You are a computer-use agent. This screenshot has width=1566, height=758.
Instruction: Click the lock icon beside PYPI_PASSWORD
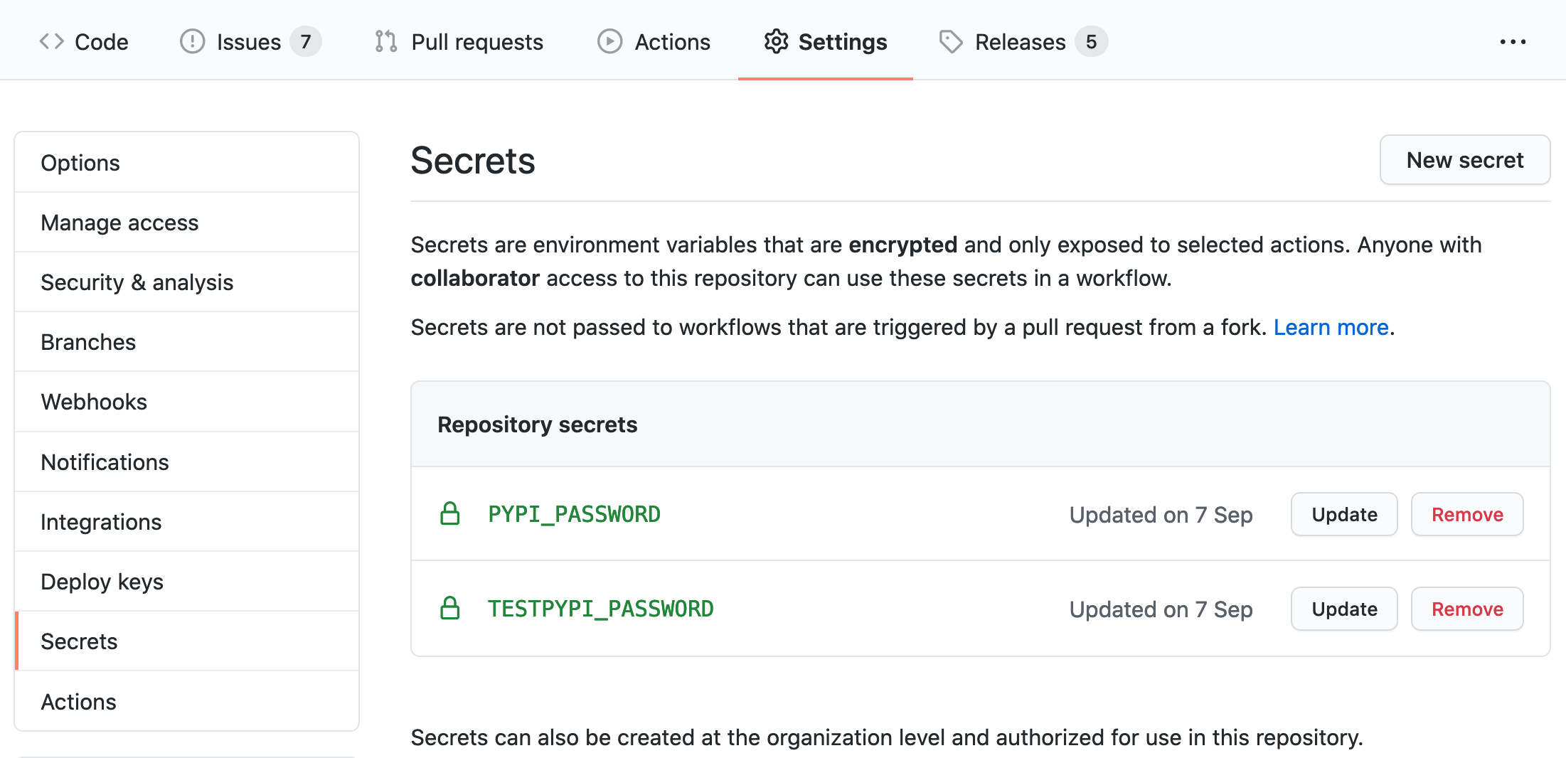pos(450,513)
